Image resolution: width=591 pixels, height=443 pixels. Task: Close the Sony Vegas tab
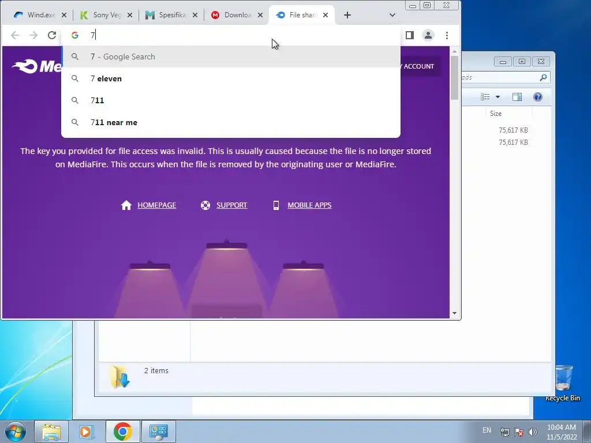click(x=130, y=15)
